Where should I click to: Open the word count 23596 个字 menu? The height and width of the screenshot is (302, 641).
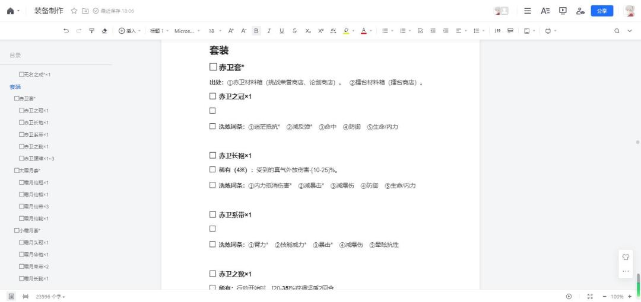pyautogui.click(x=50, y=297)
